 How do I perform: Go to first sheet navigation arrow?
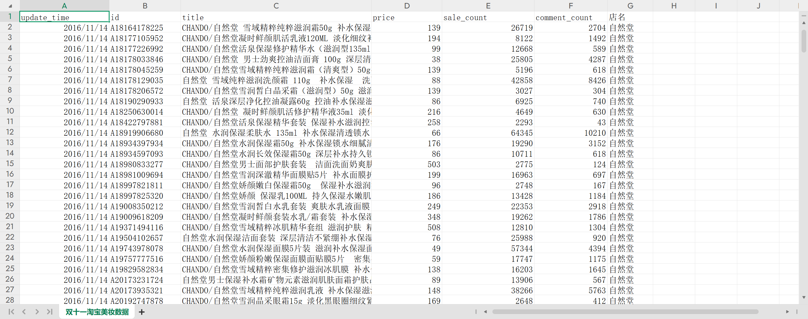11,311
